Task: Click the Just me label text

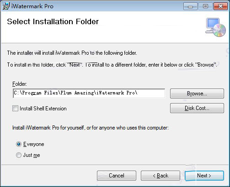Action: [x=32, y=155]
